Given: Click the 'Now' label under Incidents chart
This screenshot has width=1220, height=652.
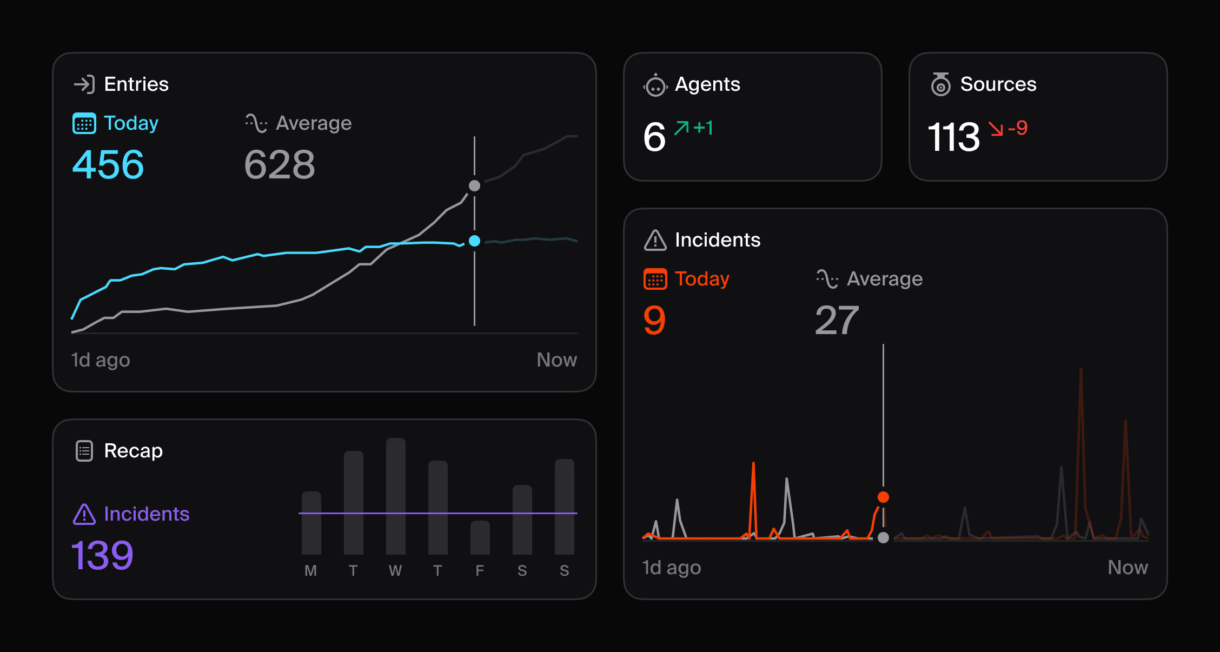Looking at the screenshot, I should pos(1128,568).
